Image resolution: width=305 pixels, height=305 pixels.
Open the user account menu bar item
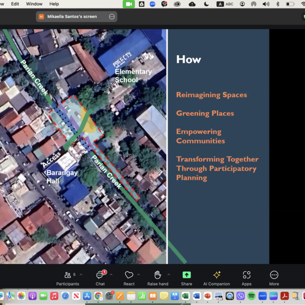242,4
